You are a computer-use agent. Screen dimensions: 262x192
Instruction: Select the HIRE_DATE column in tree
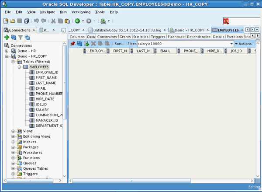click(x=45, y=99)
